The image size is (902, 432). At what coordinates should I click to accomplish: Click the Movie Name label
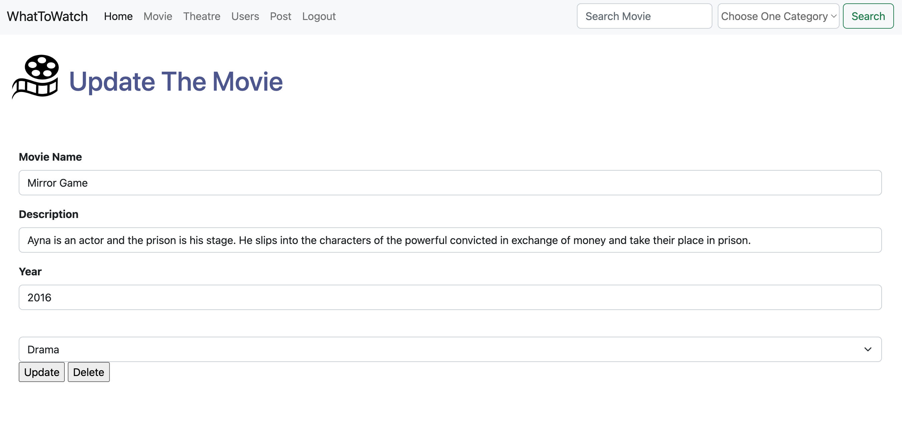pyautogui.click(x=50, y=157)
